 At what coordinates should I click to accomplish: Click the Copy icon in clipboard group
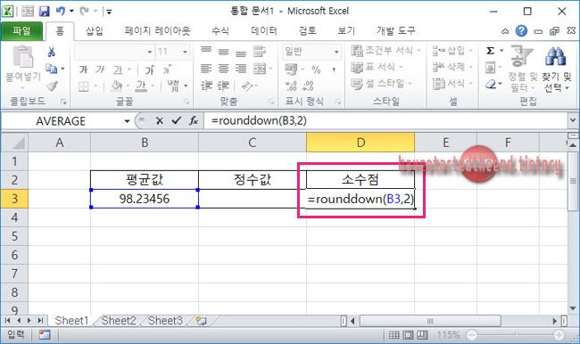pyautogui.click(x=51, y=69)
